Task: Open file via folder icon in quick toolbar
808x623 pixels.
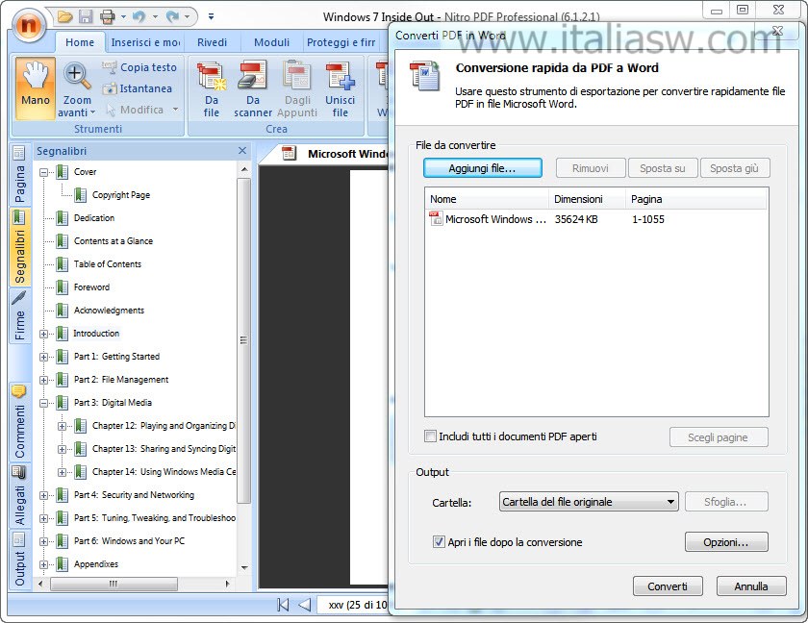Action: [65, 16]
